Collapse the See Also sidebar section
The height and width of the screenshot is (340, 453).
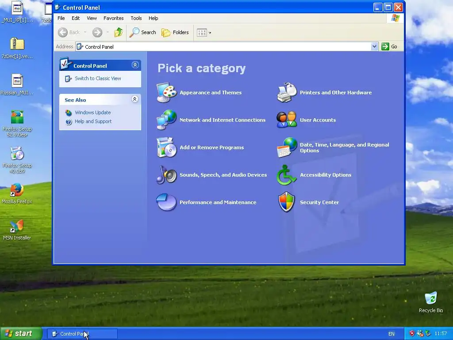pyautogui.click(x=134, y=99)
